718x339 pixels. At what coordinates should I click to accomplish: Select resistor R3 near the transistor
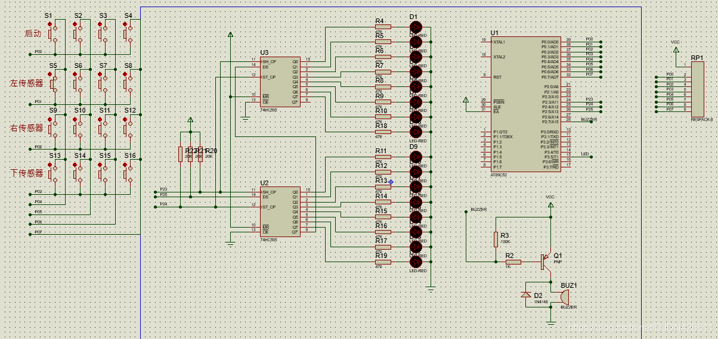point(496,239)
